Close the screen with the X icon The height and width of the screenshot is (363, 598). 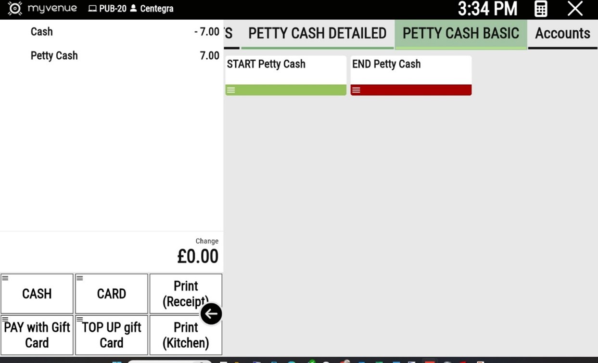click(x=575, y=9)
